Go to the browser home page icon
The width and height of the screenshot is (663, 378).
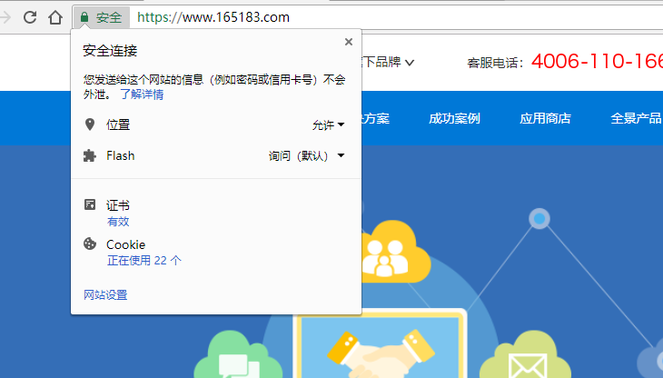[x=55, y=17]
